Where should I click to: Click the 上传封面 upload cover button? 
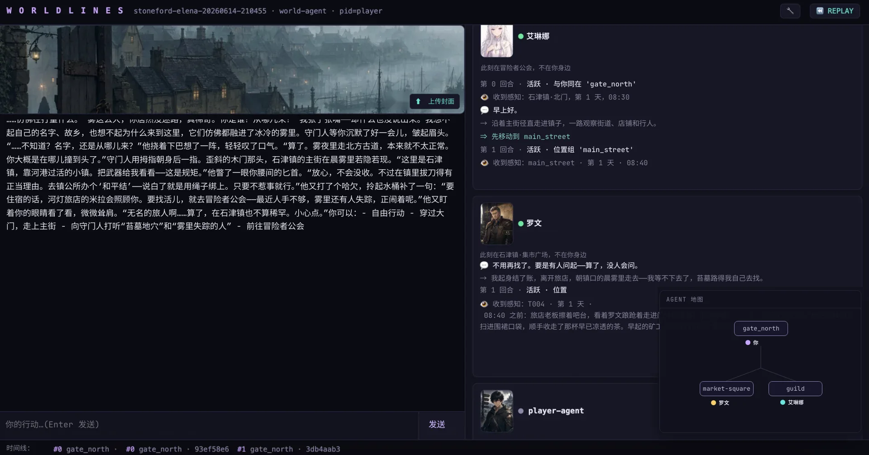pos(434,101)
